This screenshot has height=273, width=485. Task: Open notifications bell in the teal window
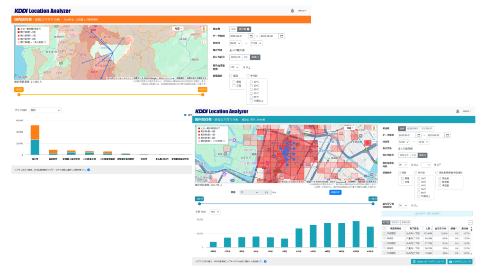(458, 111)
